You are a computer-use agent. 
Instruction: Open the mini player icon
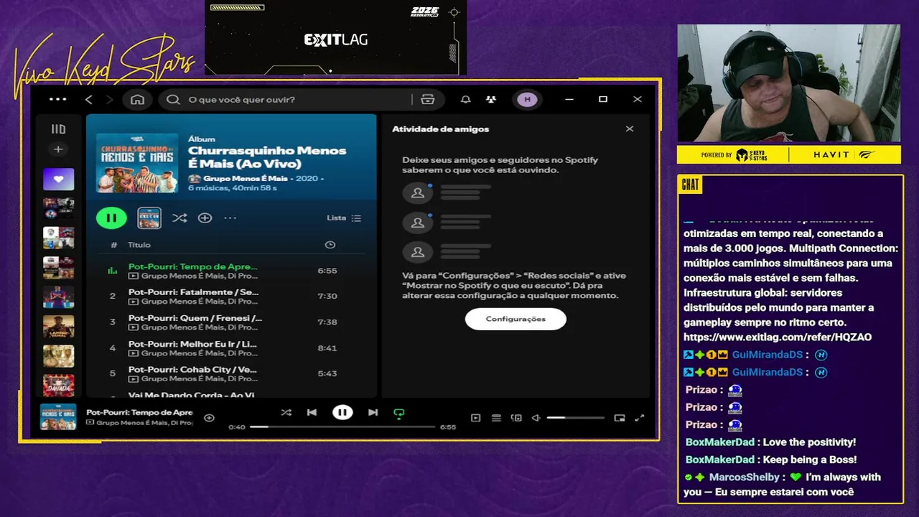point(620,418)
